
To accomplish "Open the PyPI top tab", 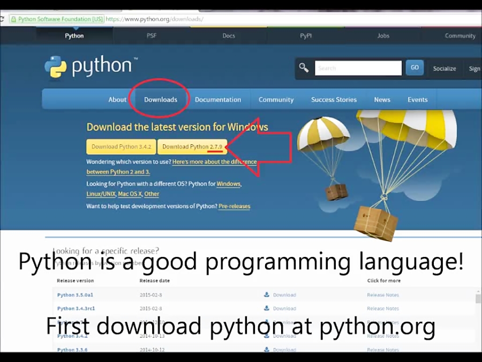I will pos(306,36).
